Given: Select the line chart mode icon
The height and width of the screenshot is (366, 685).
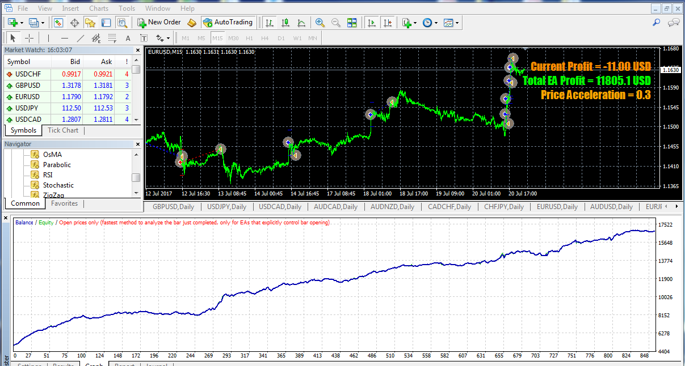Looking at the screenshot, I should coord(301,23).
